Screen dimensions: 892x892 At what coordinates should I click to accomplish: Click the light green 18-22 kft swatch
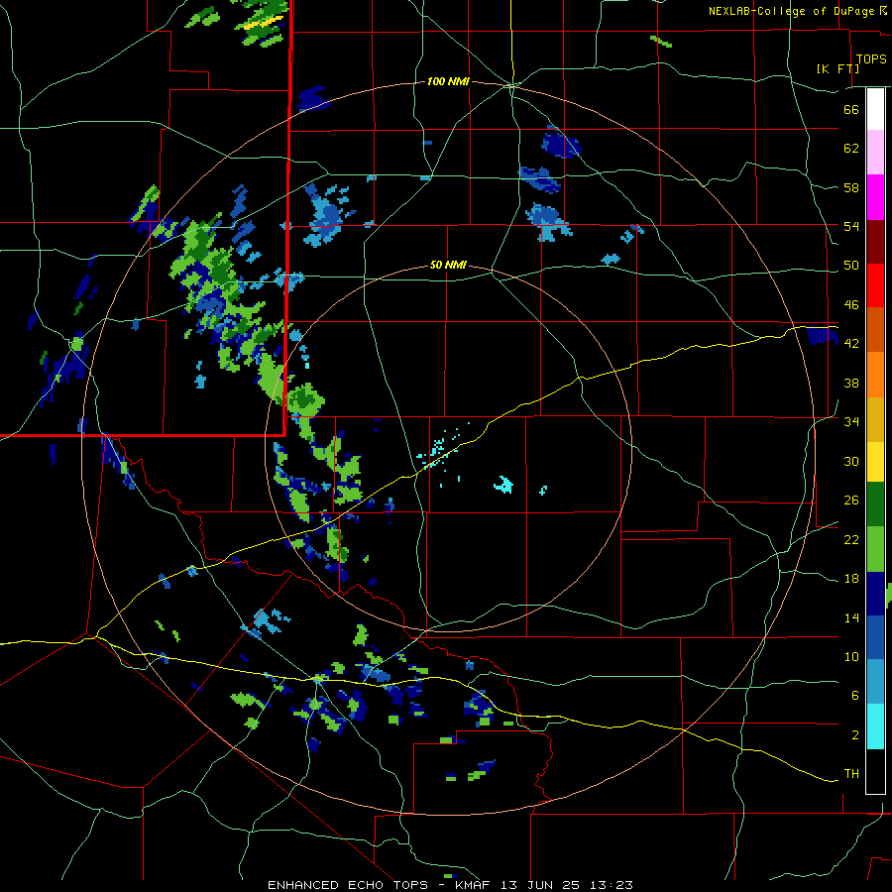click(875, 549)
